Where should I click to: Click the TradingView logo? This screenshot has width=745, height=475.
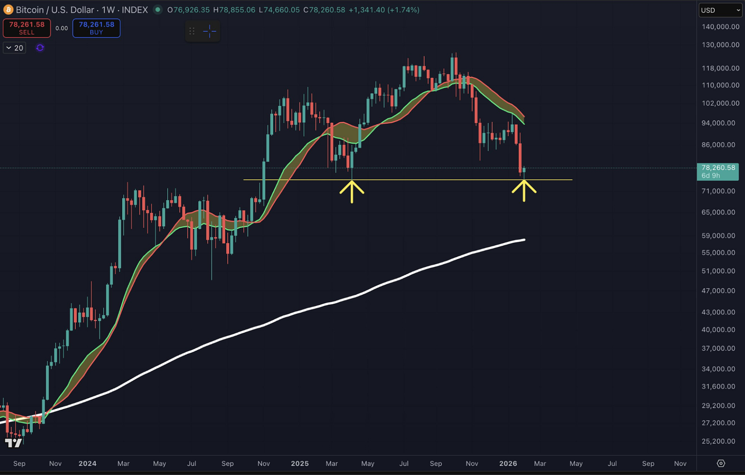pos(14,443)
